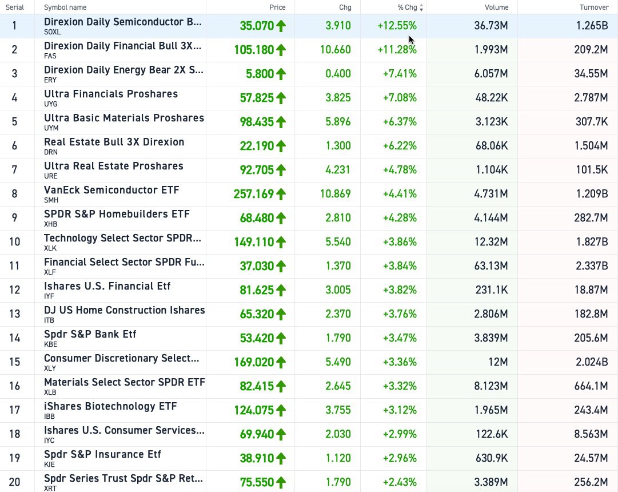
Task: Click the up arrow beside price 92.705
Action: point(281,170)
